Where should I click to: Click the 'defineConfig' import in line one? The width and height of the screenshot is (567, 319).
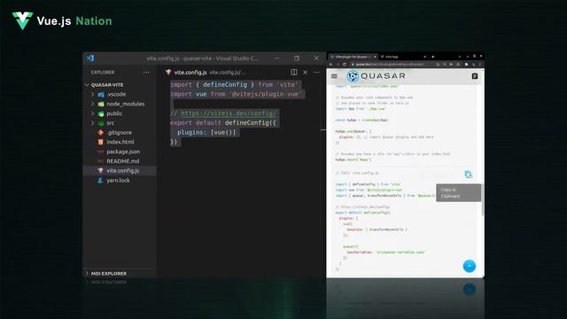[x=224, y=85]
